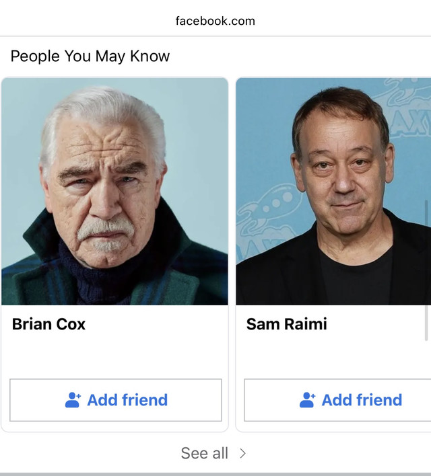The image size is (431, 476).
Task: Click the People You May Know heading
Action: 90,56
